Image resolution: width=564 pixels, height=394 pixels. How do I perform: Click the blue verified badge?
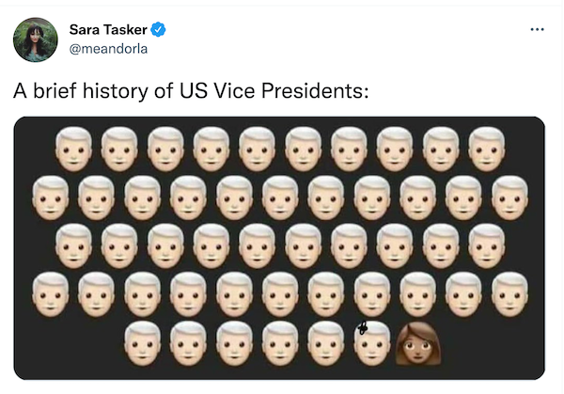coord(159,29)
